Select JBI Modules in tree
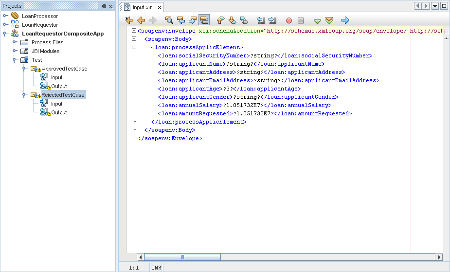The height and width of the screenshot is (272, 450). tap(45, 51)
